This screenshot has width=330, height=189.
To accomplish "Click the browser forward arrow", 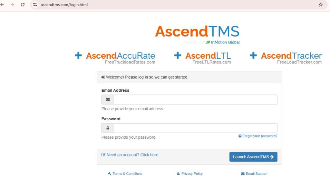I will pyautogui.click(x=12, y=5).
